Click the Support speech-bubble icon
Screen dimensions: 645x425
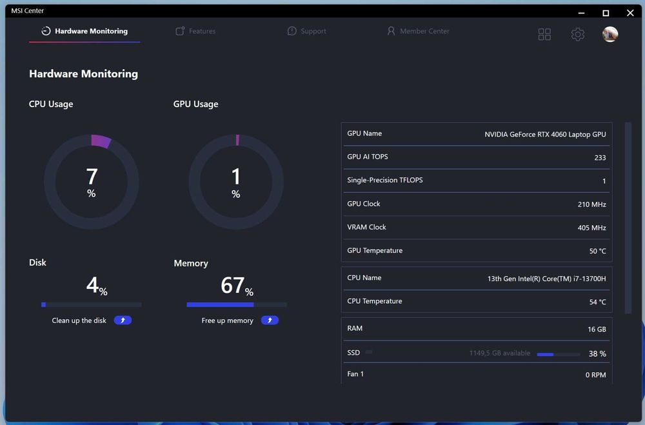pyautogui.click(x=292, y=31)
